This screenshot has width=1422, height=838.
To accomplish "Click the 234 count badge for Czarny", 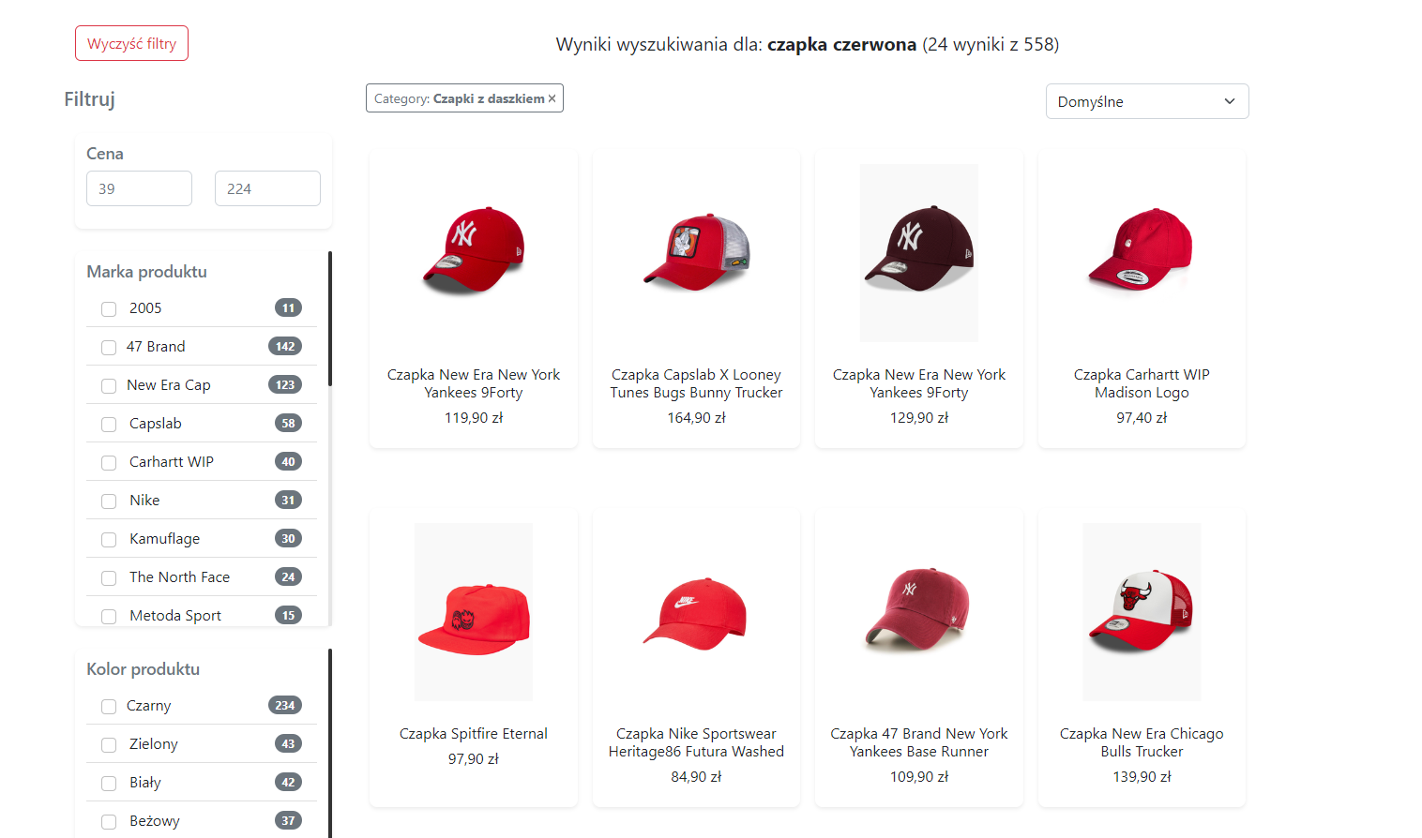I will 285,706.
